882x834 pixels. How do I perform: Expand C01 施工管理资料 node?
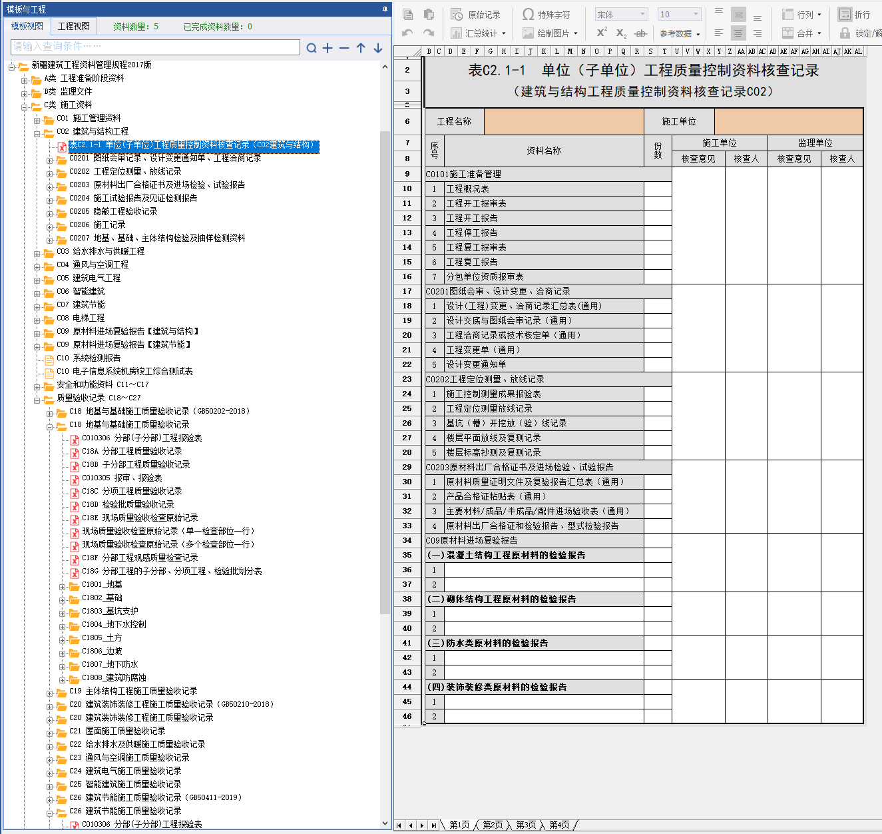click(37, 120)
